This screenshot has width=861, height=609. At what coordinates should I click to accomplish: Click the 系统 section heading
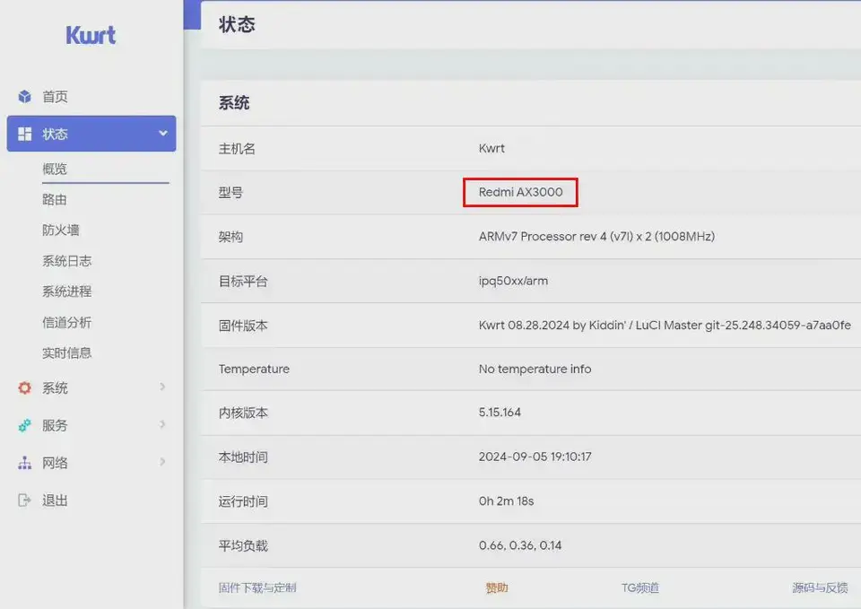coord(234,102)
